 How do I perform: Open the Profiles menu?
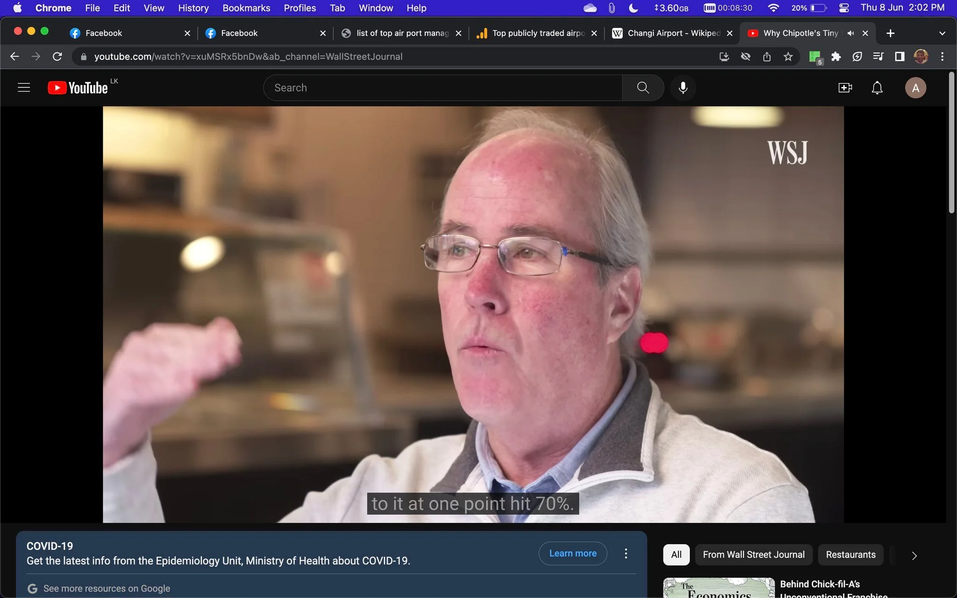coord(300,8)
